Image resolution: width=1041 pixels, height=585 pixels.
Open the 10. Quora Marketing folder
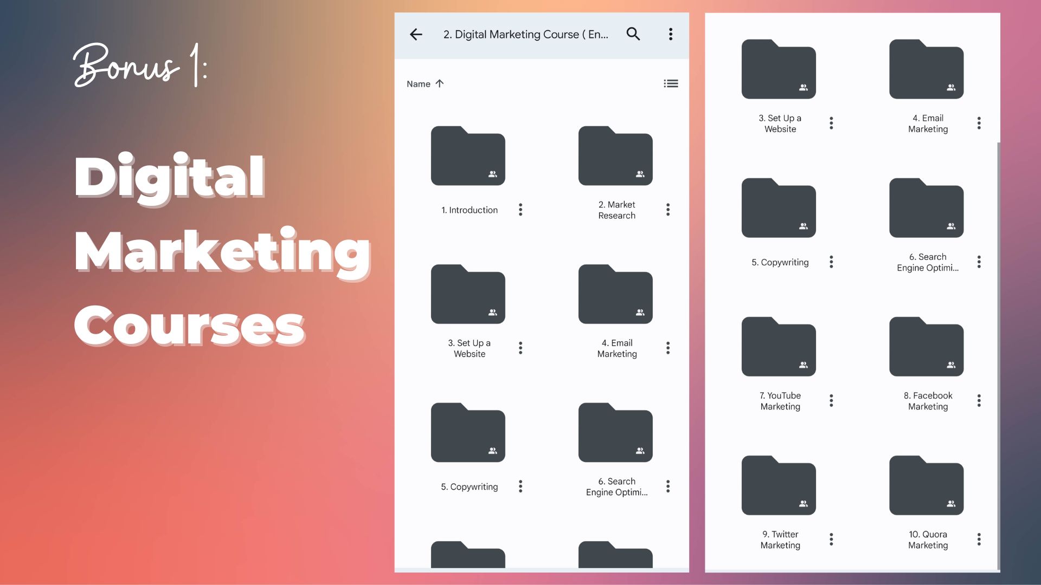coord(926,485)
